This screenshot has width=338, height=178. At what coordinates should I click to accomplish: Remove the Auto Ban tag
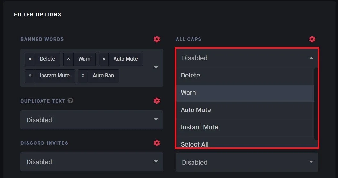pos(83,76)
